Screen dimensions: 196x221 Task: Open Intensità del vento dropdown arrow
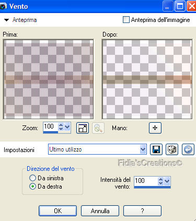[x=167, y=181]
